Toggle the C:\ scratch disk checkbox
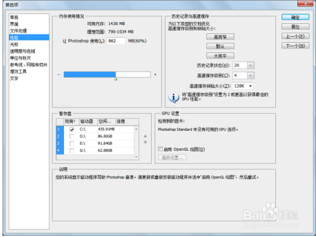Image resolution: width=316 pixels, height=237 pixels. 71,130
